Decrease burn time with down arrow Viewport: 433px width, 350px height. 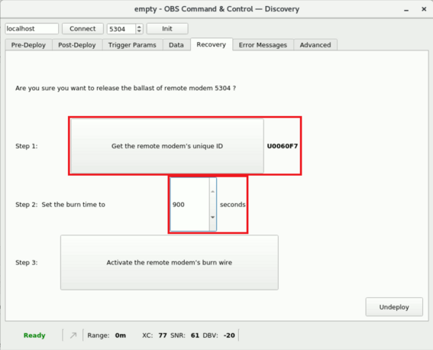coord(212,217)
